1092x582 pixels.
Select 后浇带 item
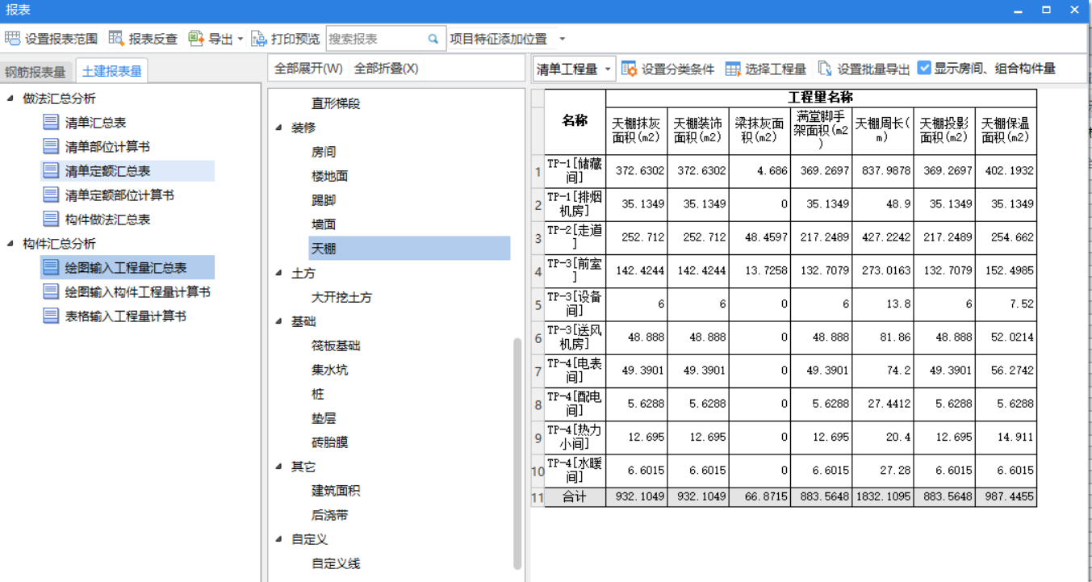pos(329,515)
